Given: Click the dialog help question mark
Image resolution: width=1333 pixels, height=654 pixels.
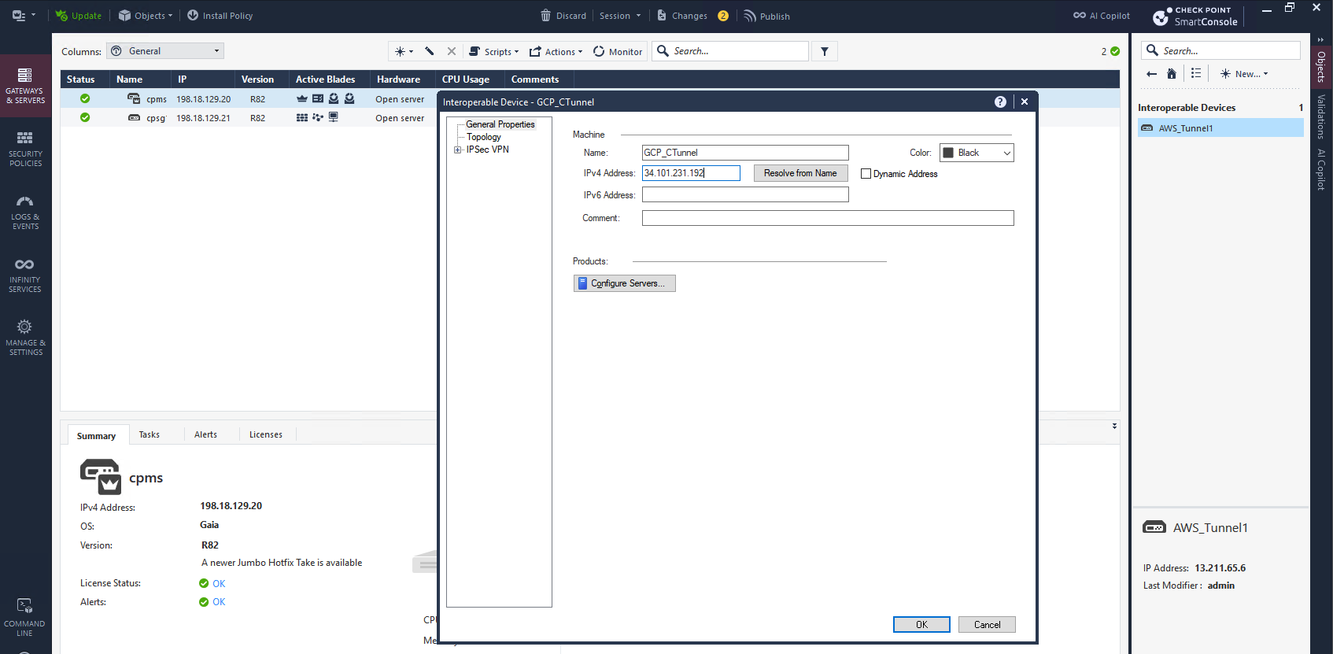Looking at the screenshot, I should pyautogui.click(x=1000, y=102).
